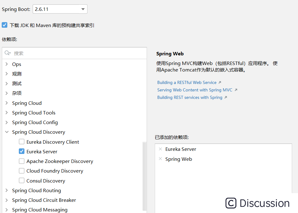Expand the Ops category
The width and height of the screenshot is (298, 213).
tap(7, 64)
